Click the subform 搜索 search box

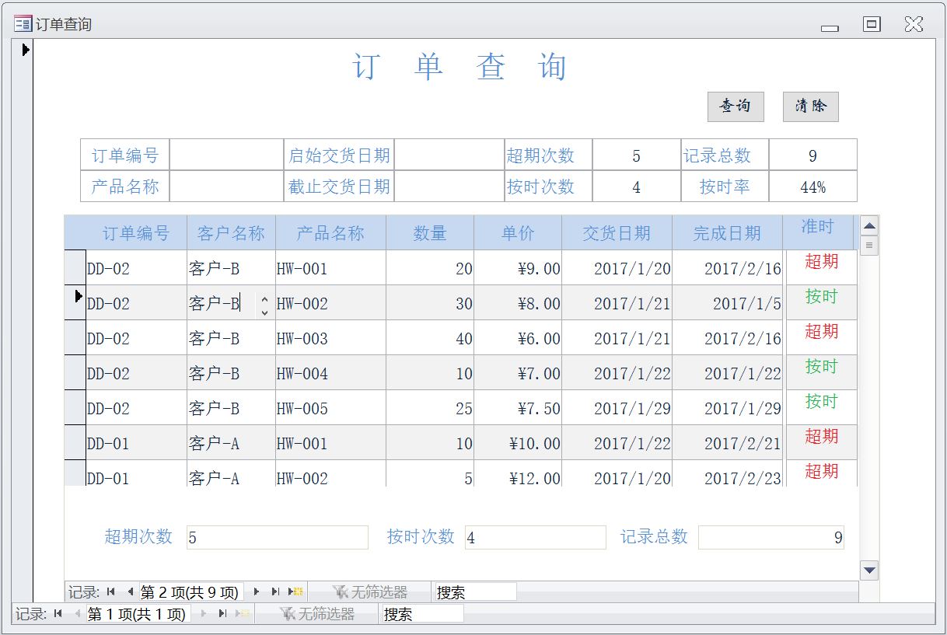(x=474, y=592)
